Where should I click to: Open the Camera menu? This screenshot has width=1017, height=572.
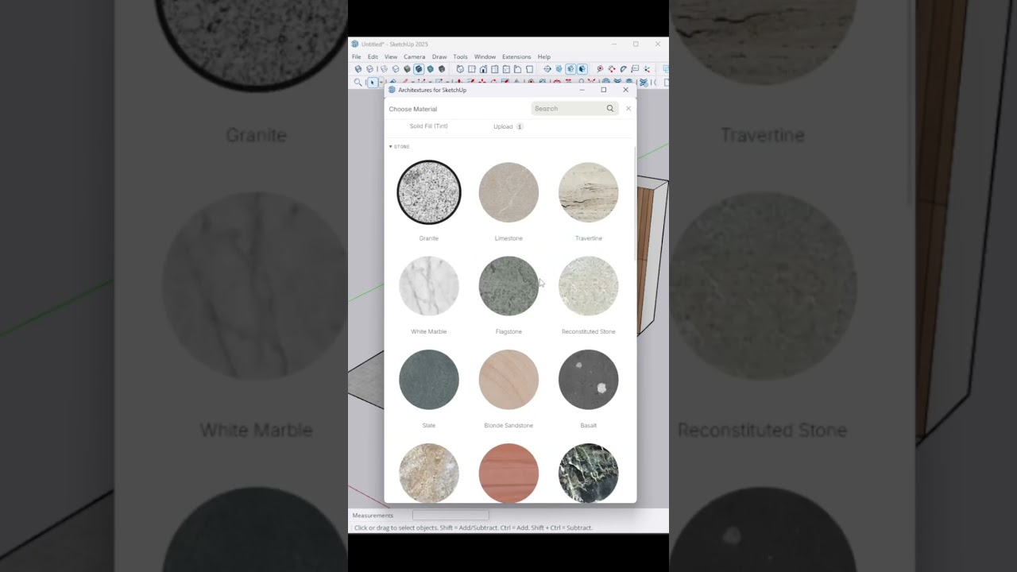(x=414, y=57)
